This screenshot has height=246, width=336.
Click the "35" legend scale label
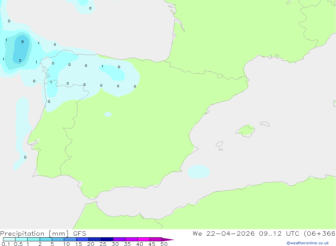[x=127, y=244]
